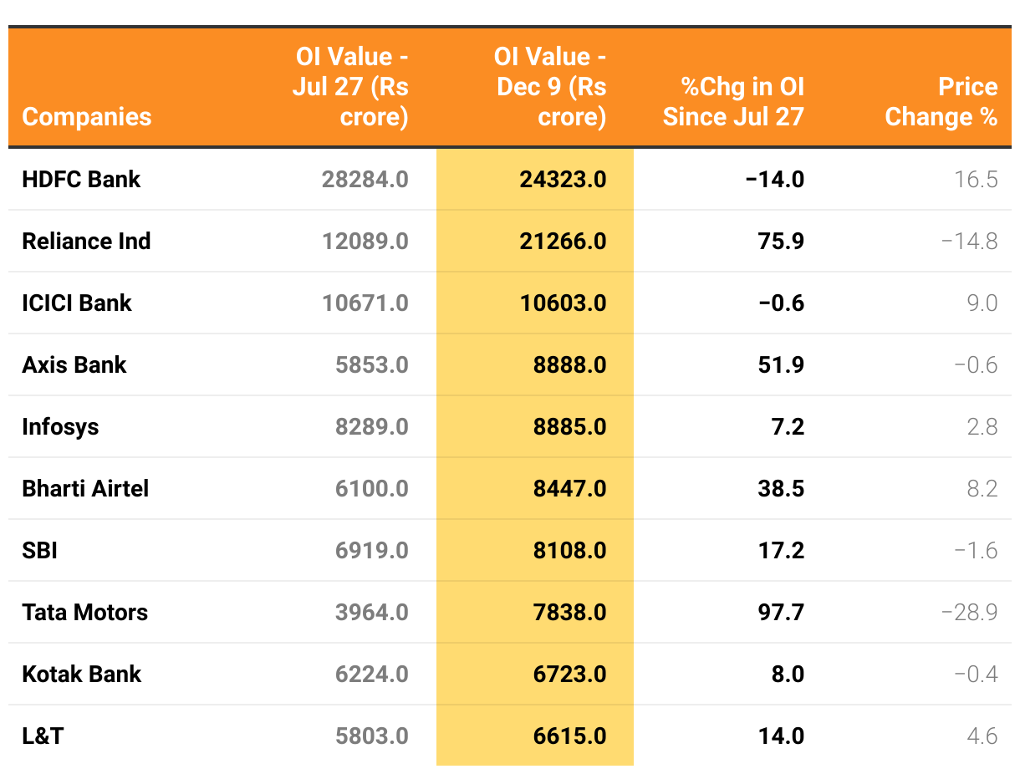Click the 'Price Change %' column header
This screenshot has height=774, width=1020.
(941, 102)
